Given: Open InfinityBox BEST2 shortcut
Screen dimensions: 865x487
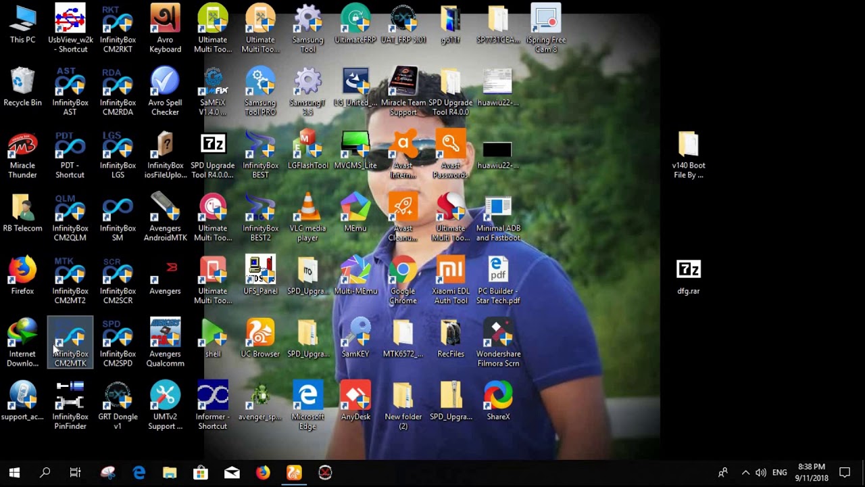Looking at the screenshot, I should [x=260, y=218].
